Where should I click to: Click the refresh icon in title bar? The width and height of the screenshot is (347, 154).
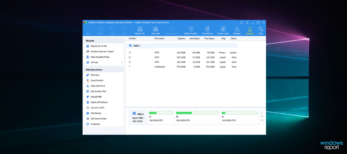[x=241, y=23]
